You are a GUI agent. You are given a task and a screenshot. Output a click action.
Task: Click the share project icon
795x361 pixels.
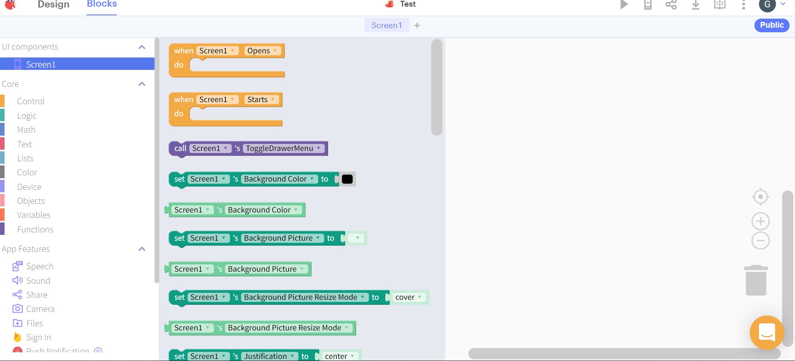(x=671, y=5)
